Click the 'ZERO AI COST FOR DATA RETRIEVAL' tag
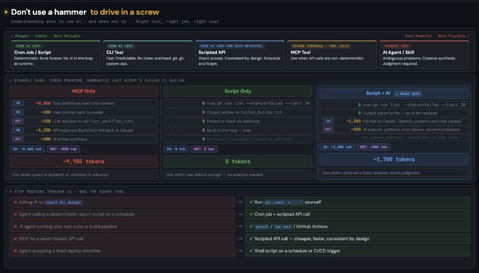 click(232, 46)
